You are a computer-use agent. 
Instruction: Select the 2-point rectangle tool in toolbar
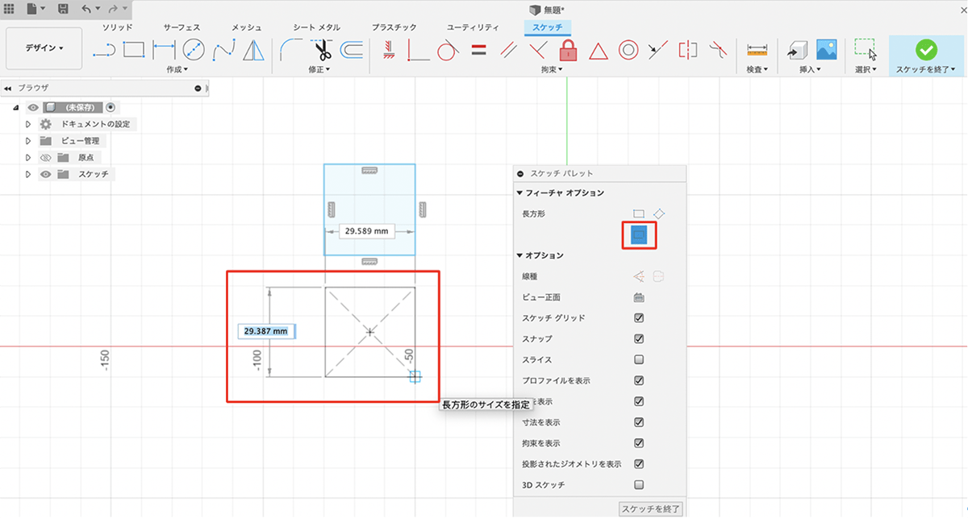tap(133, 50)
